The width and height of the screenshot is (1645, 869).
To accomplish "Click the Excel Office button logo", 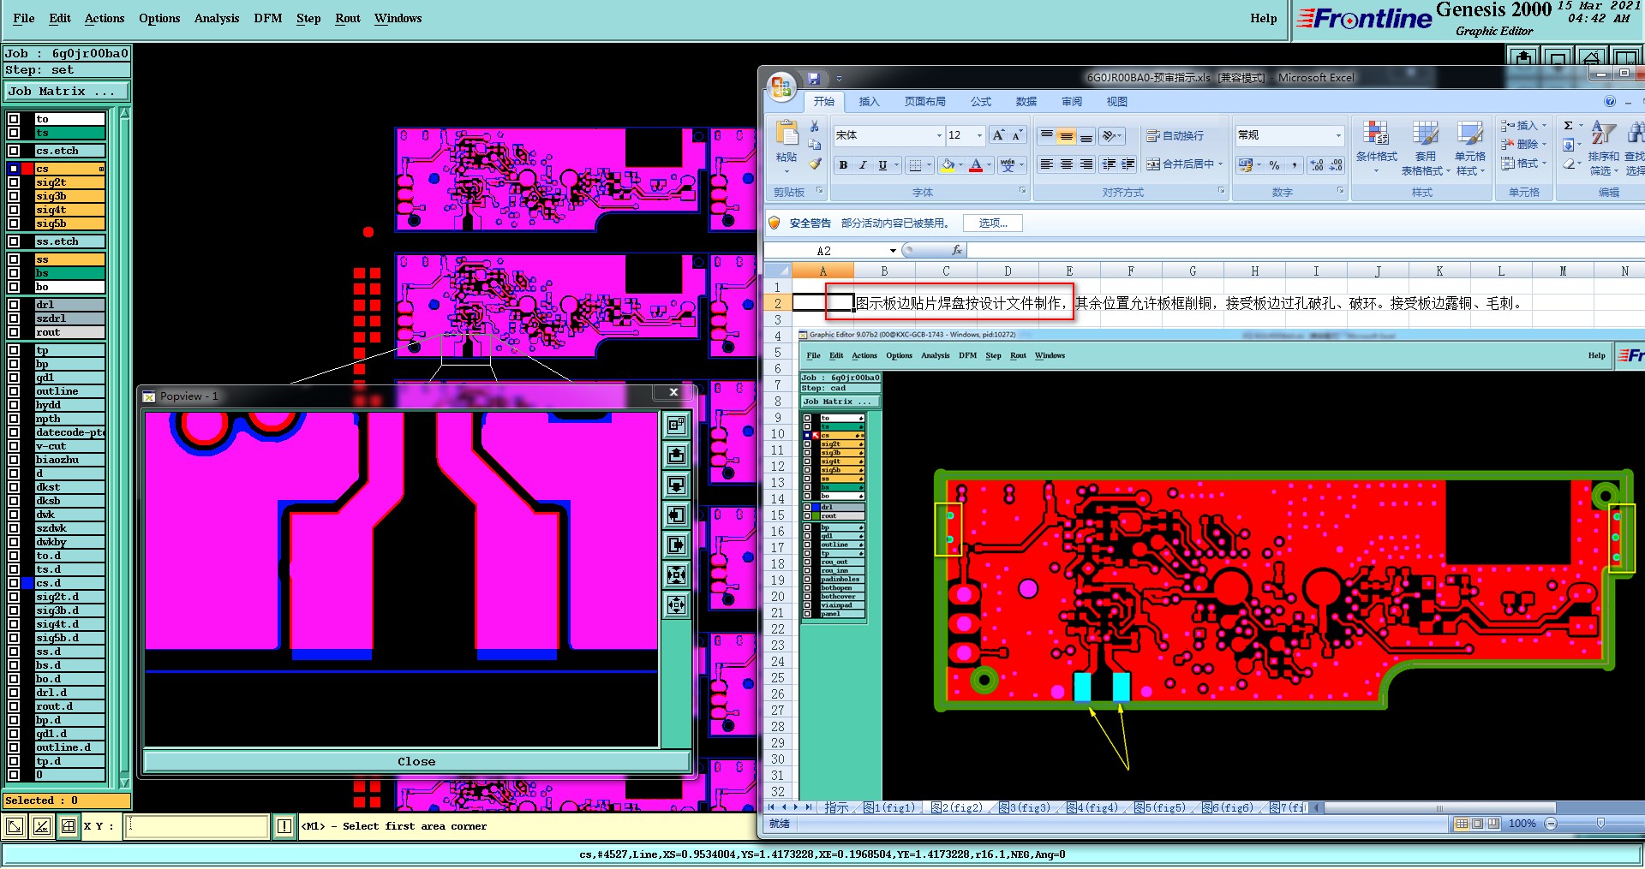I will [781, 86].
